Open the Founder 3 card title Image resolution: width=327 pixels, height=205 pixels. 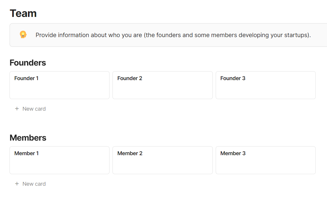coord(233,78)
